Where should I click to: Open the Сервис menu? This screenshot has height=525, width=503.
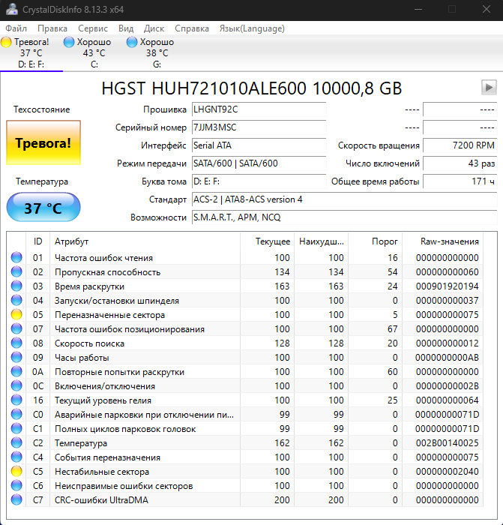pyautogui.click(x=93, y=28)
